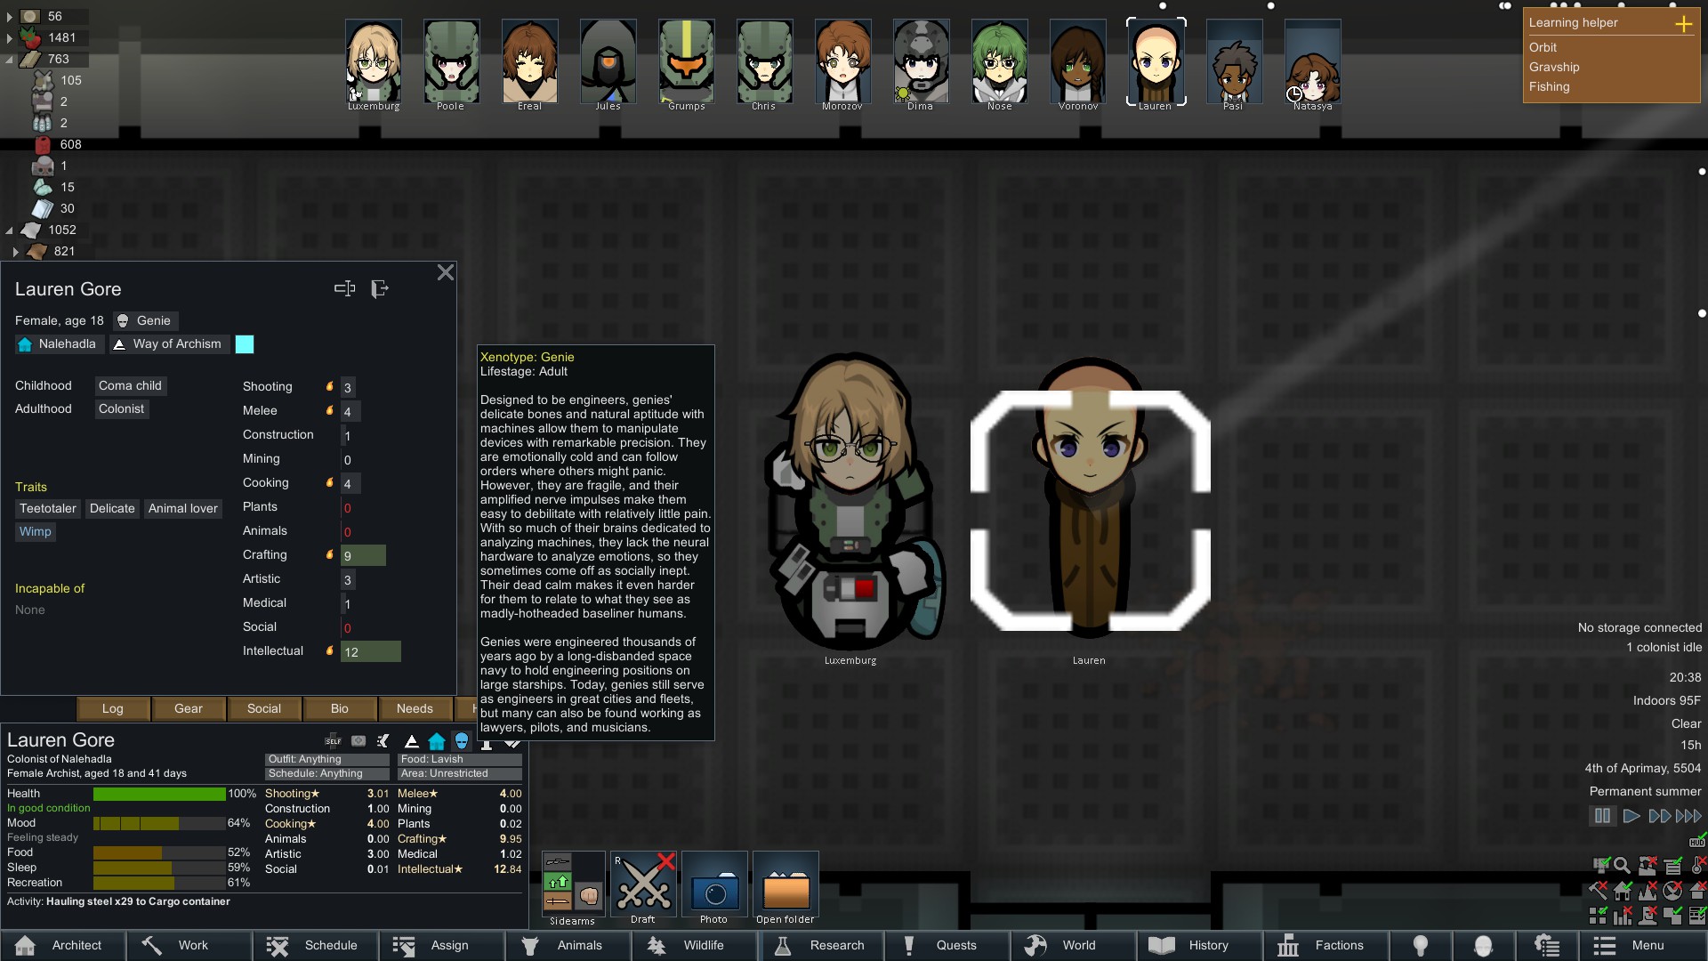Click the rename pawn icon beside Lauren Gore

tap(344, 288)
